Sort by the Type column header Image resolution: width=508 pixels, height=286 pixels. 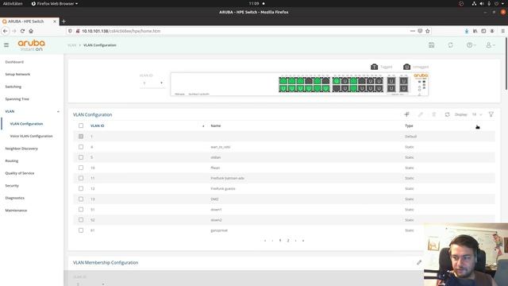point(409,126)
